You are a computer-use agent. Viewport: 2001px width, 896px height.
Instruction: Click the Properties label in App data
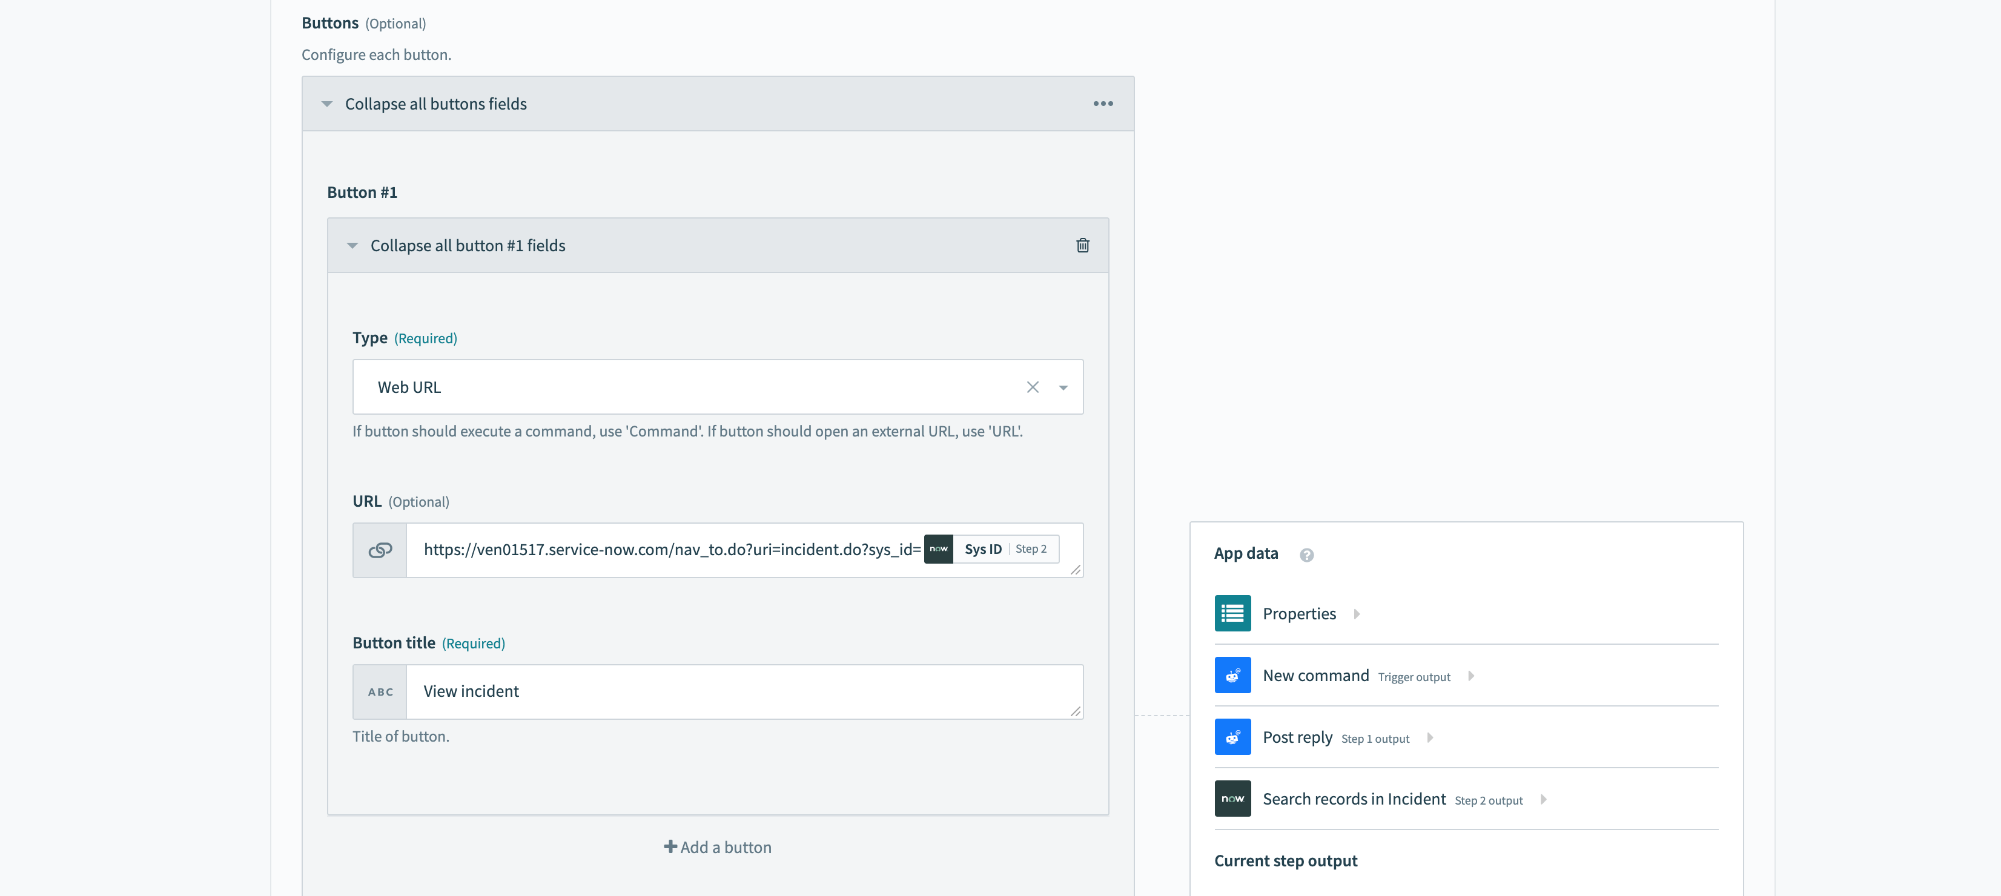(1299, 613)
